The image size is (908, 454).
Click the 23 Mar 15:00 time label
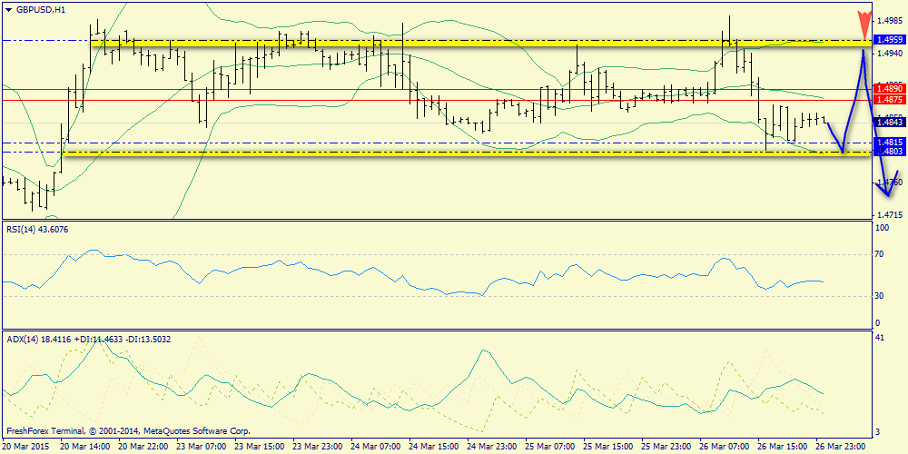coord(258,447)
